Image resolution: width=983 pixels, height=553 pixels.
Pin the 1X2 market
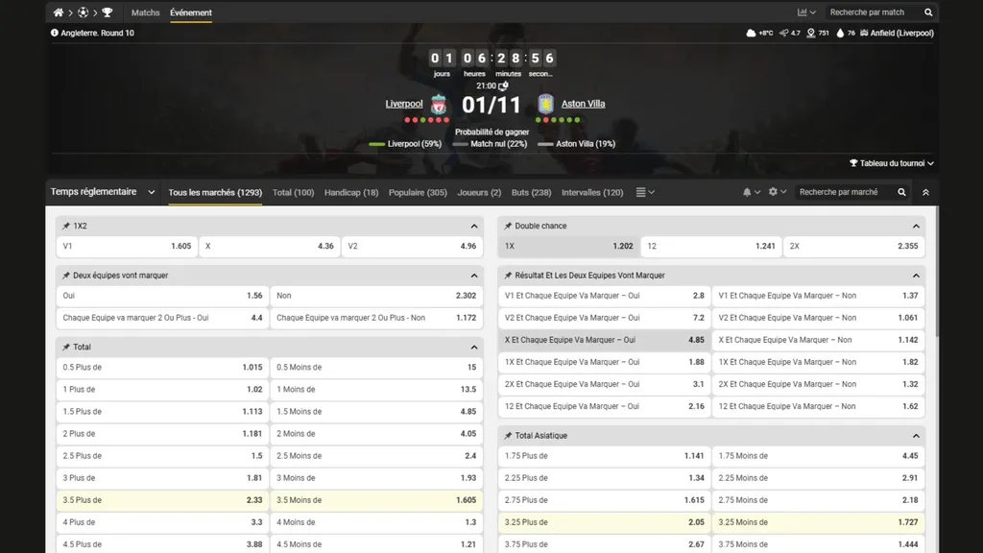[66, 227]
